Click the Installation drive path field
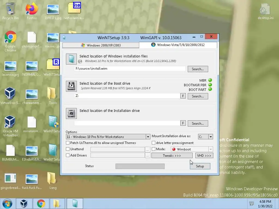Screen dimensions: 279x209 127,123
